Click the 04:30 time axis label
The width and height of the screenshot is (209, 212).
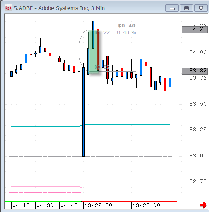pyautogui.click(x=45, y=205)
